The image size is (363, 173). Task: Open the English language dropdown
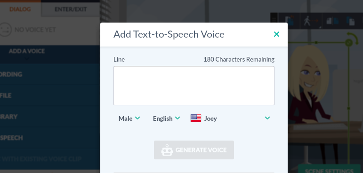pos(166,118)
